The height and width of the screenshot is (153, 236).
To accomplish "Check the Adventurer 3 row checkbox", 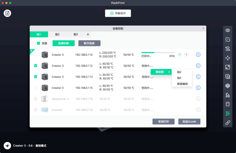I will pyautogui.click(x=35, y=99).
